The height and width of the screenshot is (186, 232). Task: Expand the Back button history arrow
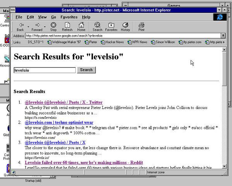tap(28, 27)
